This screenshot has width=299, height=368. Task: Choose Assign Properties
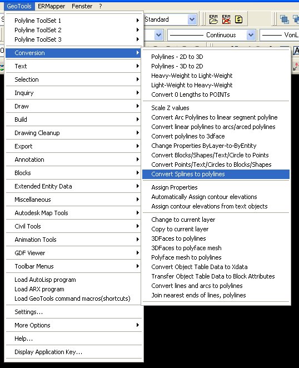(x=216, y=187)
